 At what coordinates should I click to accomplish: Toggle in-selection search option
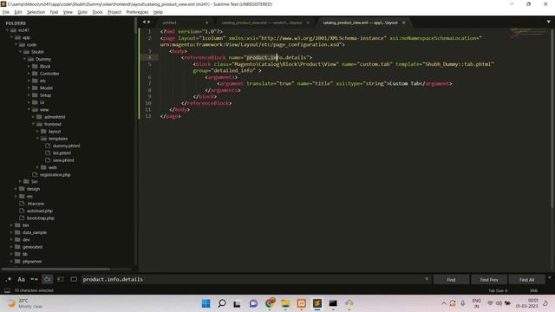click(61, 279)
